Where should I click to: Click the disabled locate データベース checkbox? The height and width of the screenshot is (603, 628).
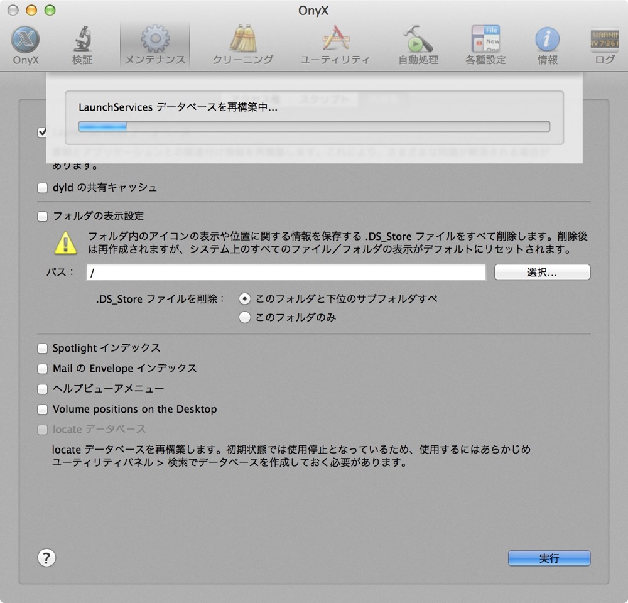[x=43, y=430]
